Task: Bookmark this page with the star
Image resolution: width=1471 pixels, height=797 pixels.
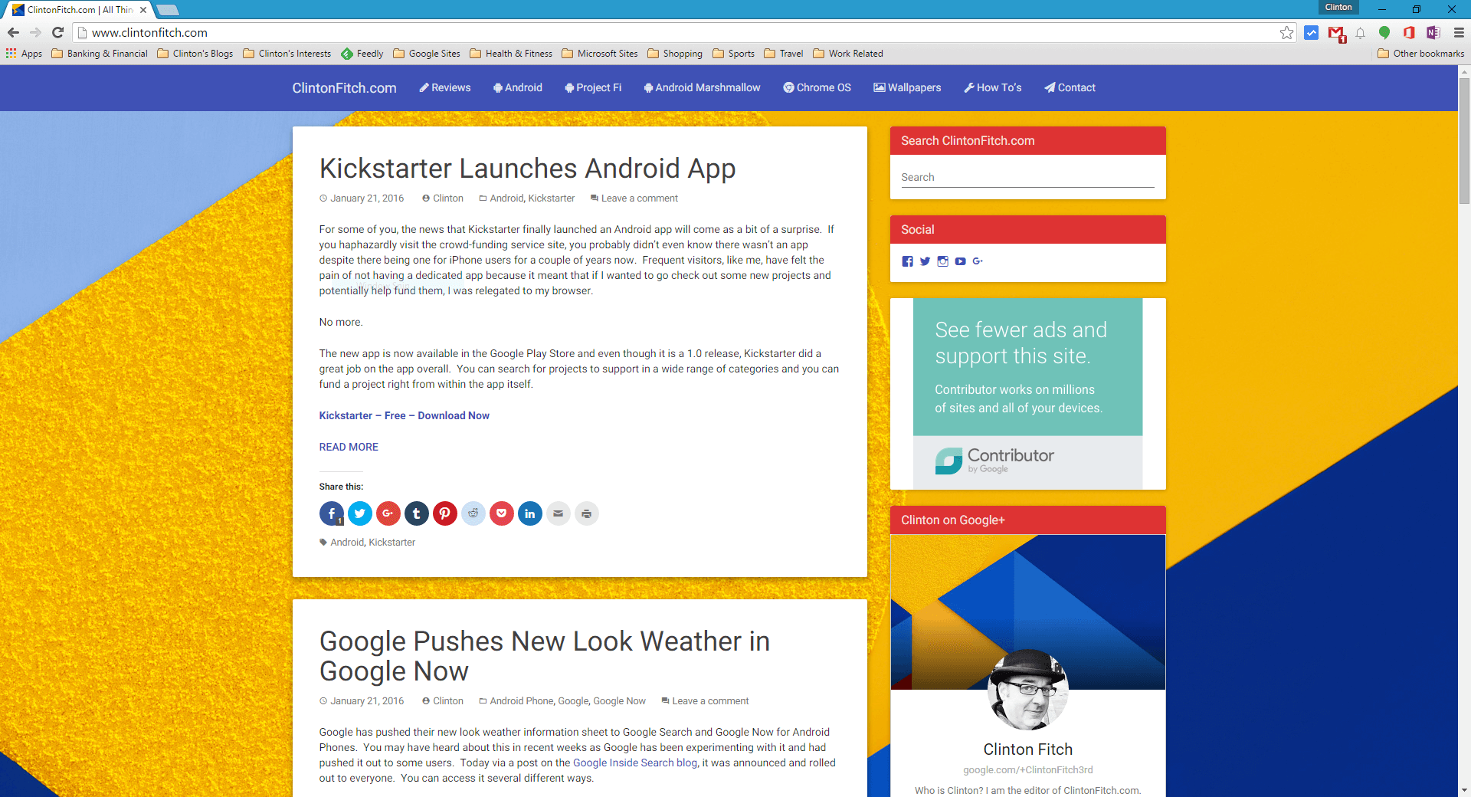Action: (1286, 32)
